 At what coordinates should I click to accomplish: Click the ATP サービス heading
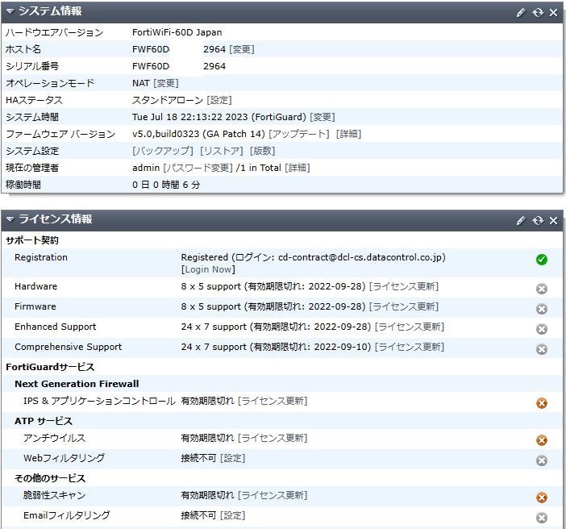pos(44,421)
